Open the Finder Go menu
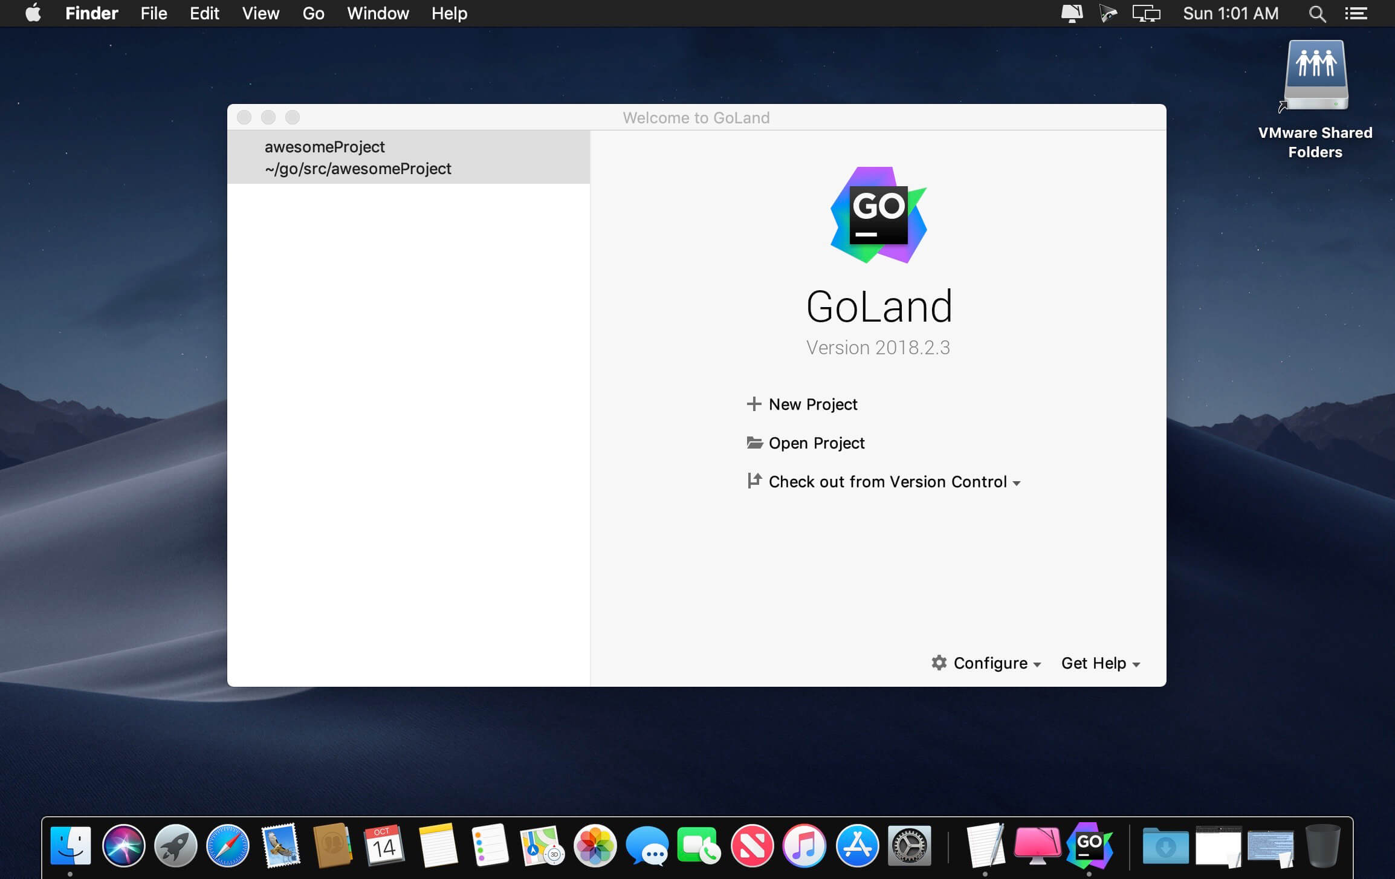The image size is (1395, 879). pyautogui.click(x=313, y=13)
